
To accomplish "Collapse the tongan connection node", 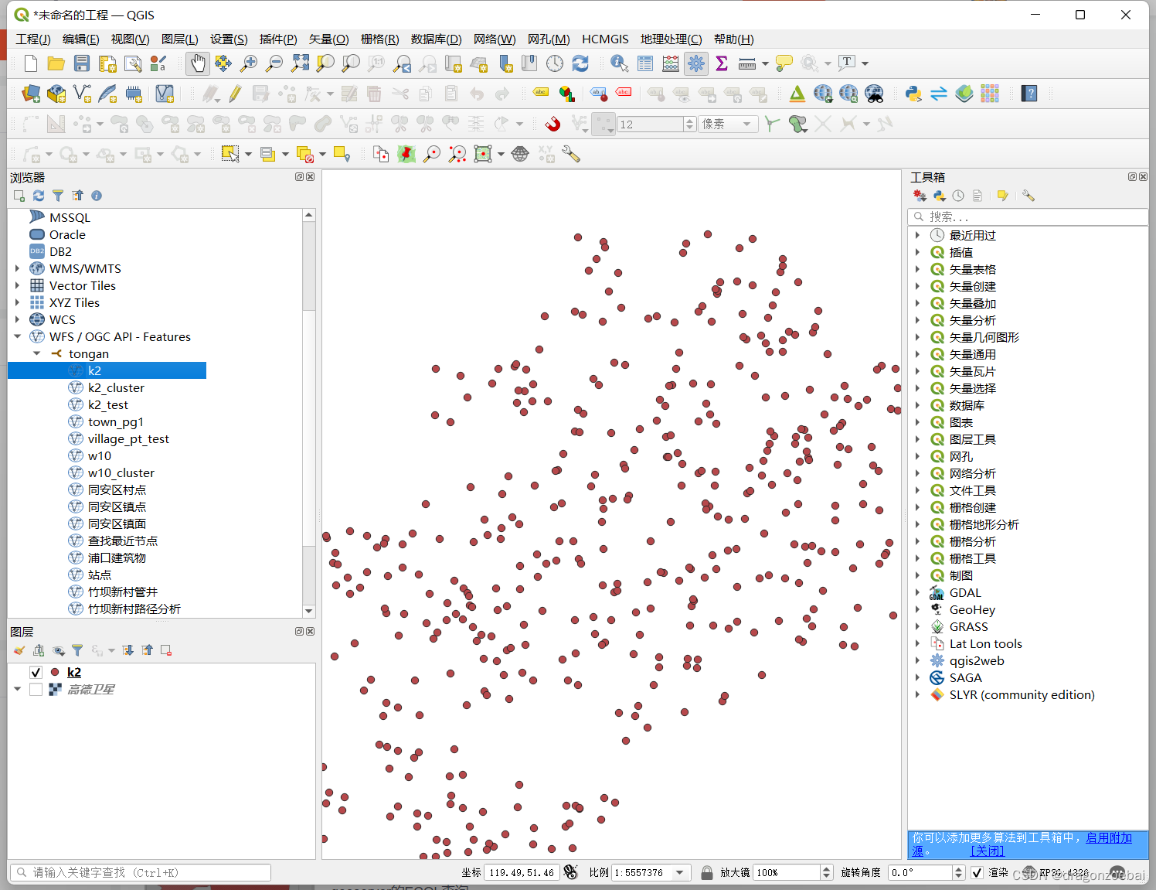I will (x=36, y=353).
